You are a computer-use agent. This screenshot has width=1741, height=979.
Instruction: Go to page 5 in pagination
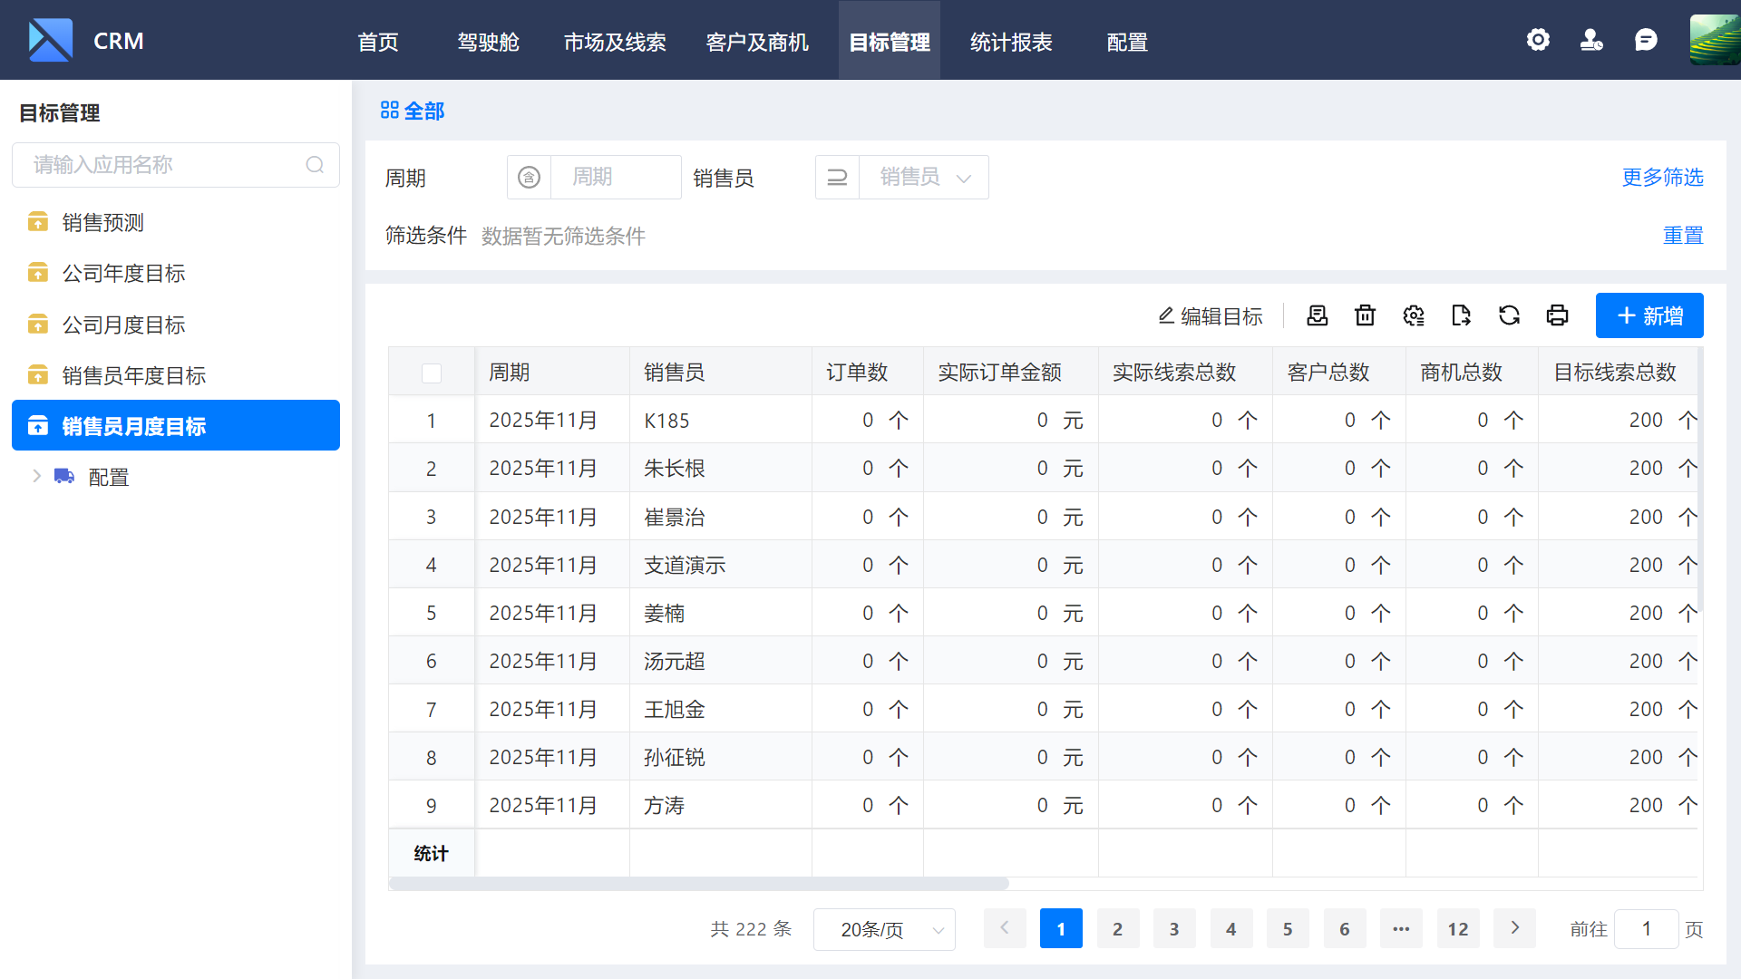(x=1288, y=928)
